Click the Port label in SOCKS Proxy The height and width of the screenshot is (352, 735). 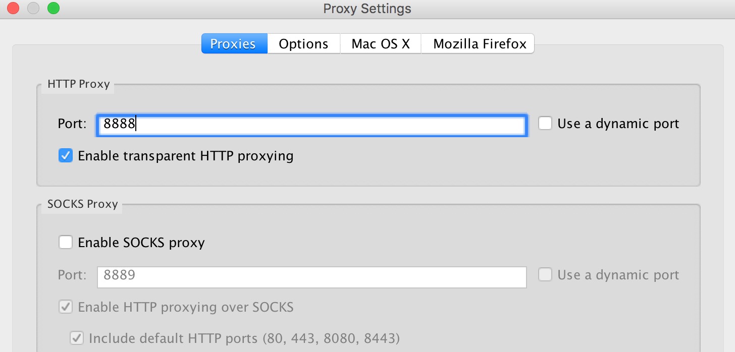point(72,275)
